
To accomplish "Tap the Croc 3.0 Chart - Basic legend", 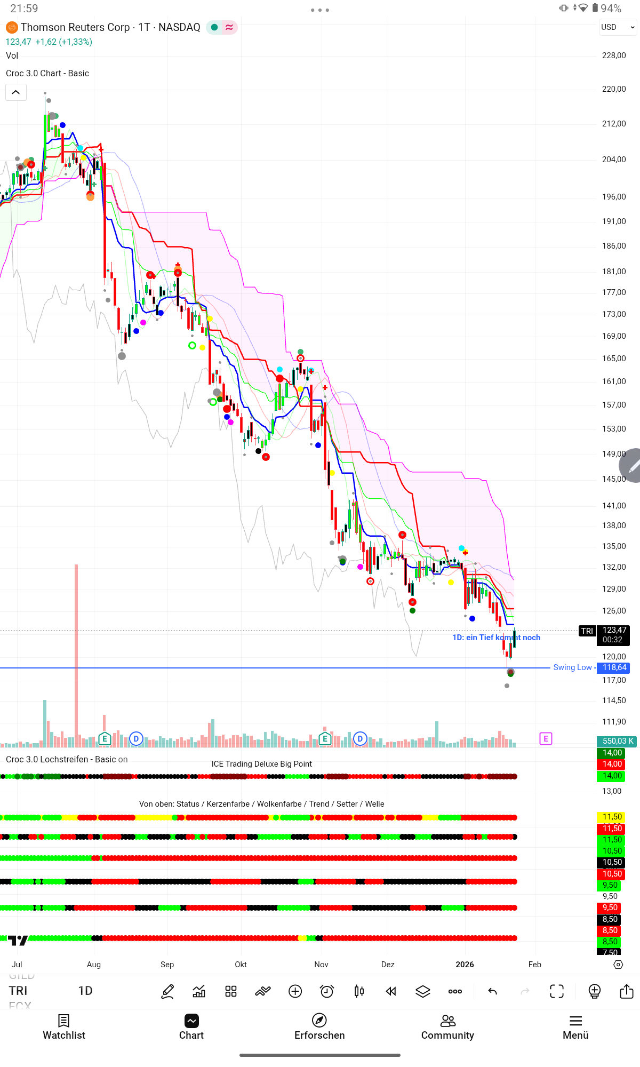I will coord(47,73).
